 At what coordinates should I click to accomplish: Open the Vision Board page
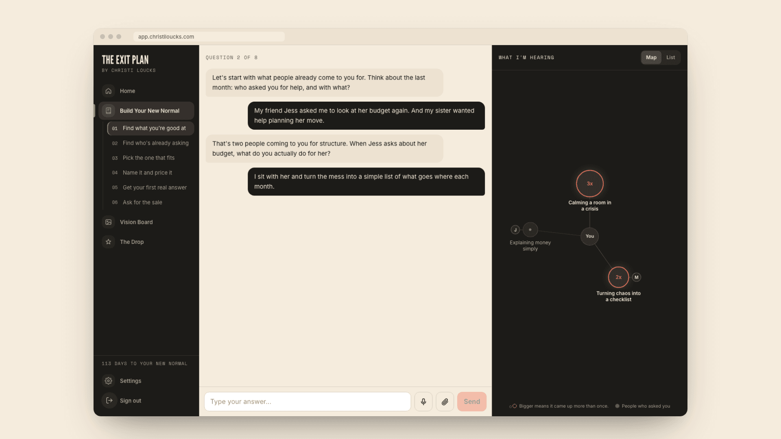[x=146, y=222]
